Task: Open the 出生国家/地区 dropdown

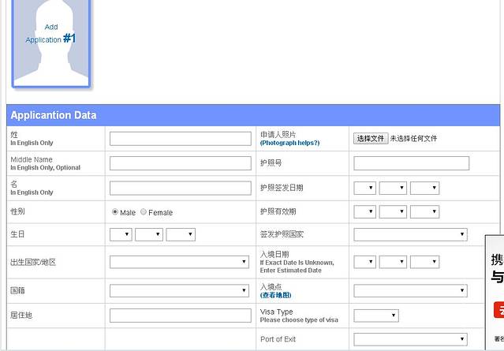Action: 180,262
